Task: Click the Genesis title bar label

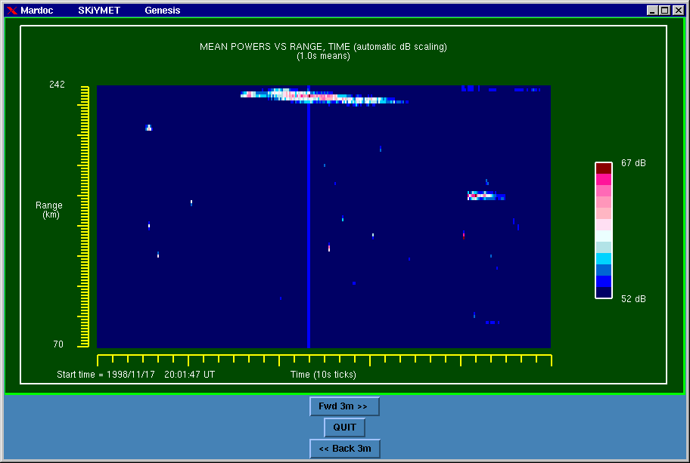Action: [x=163, y=11]
